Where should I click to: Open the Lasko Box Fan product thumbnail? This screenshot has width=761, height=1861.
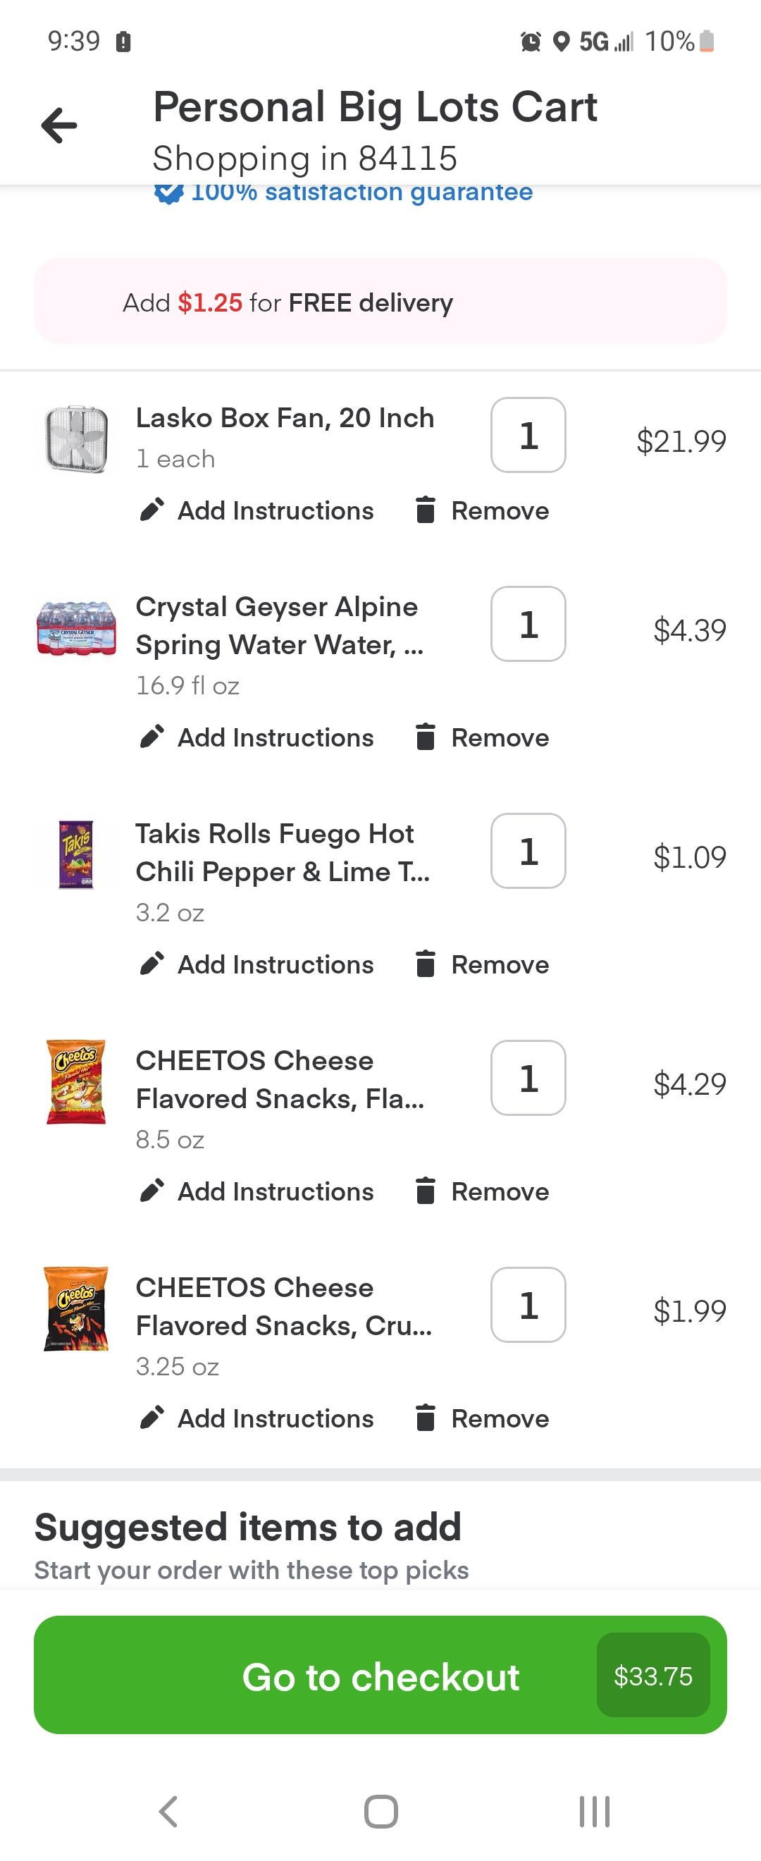pyautogui.click(x=76, y=438)
